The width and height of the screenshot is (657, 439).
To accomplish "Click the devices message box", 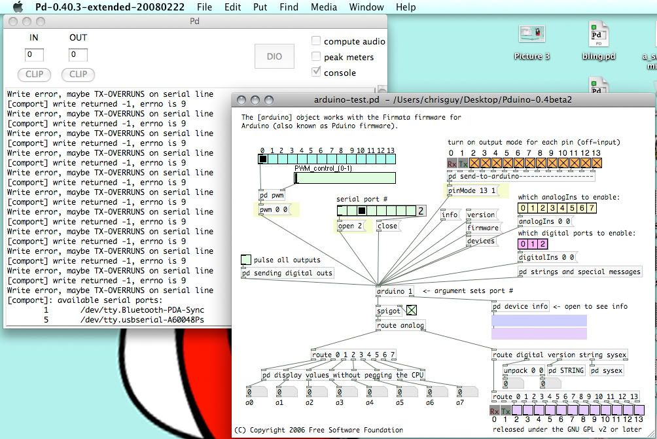I will (x=480, y=241).
